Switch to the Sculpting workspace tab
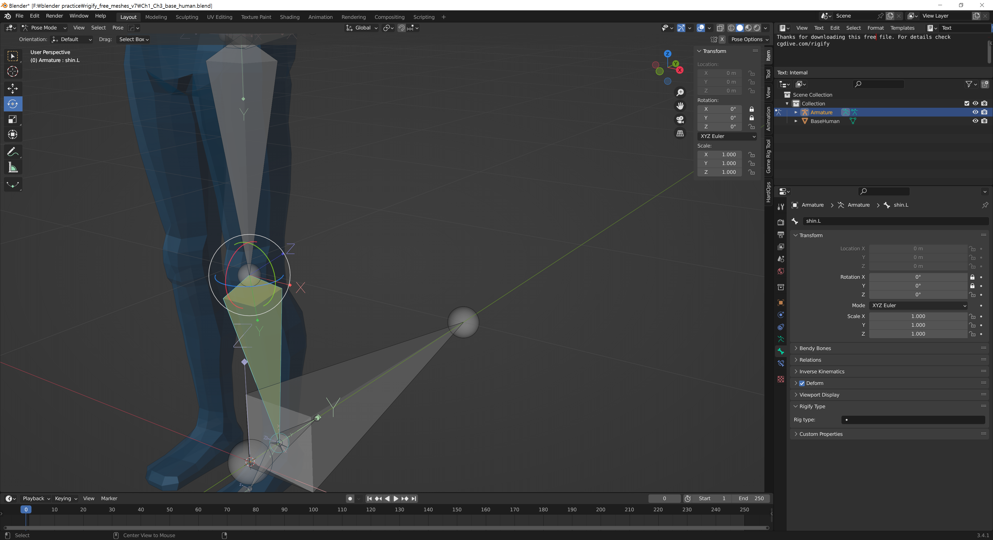The height and width of the screenshot is (540, 993). pos(186,17)
